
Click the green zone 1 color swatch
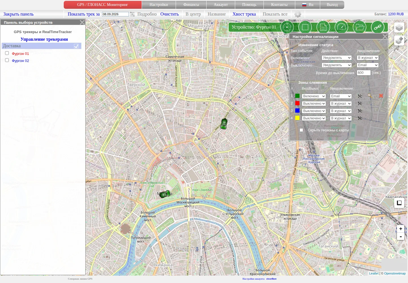tap(297, 96)
